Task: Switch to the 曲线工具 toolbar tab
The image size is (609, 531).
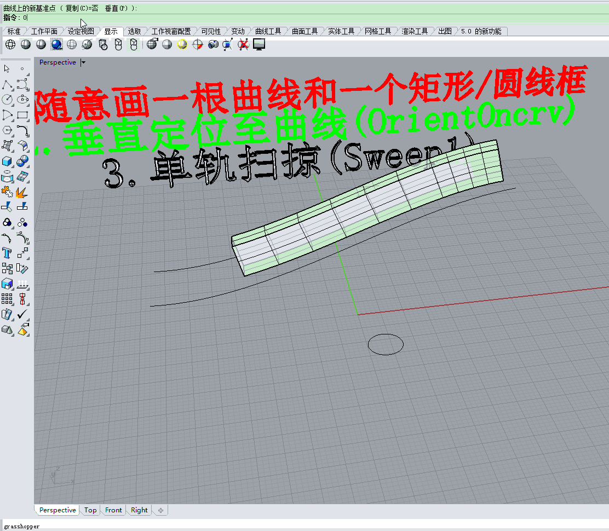Action: (x=268, y=31)
